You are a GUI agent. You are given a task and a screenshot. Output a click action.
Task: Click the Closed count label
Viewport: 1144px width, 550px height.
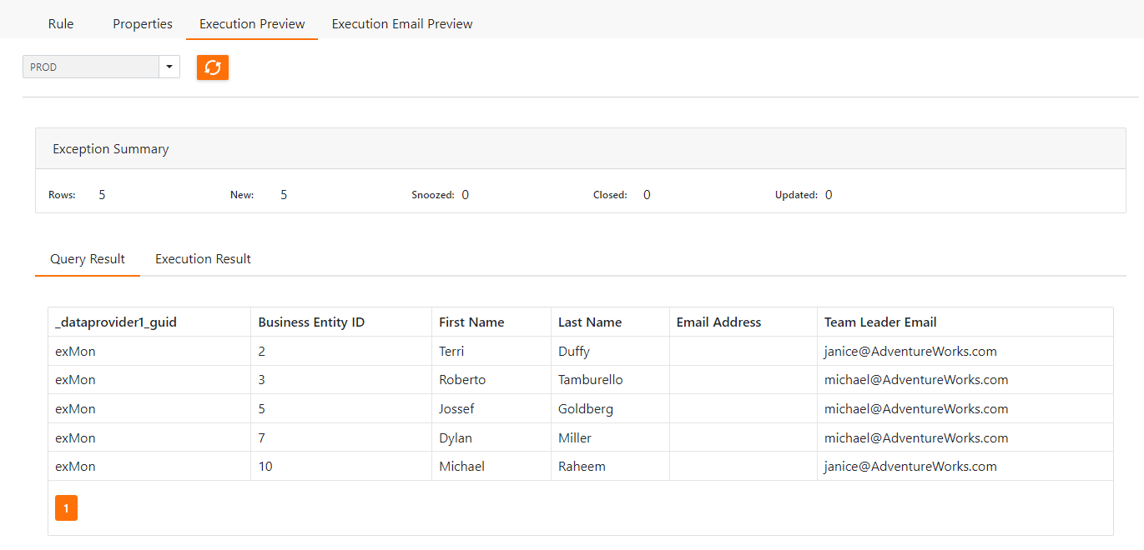610,195
